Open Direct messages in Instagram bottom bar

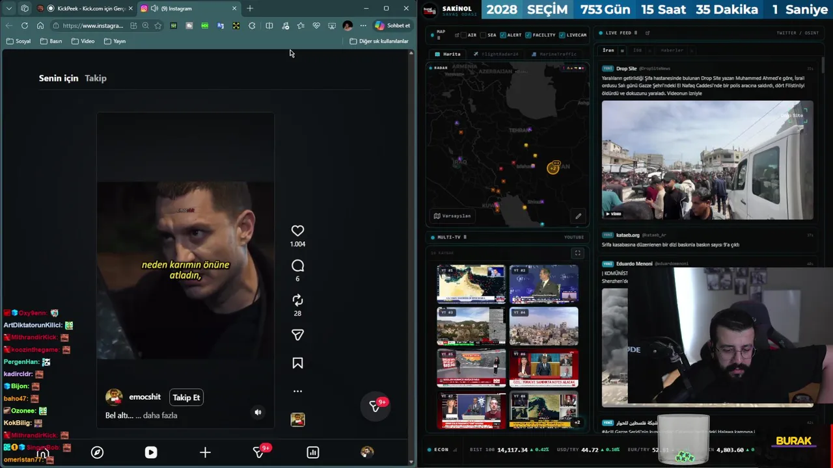pos(259,452)
